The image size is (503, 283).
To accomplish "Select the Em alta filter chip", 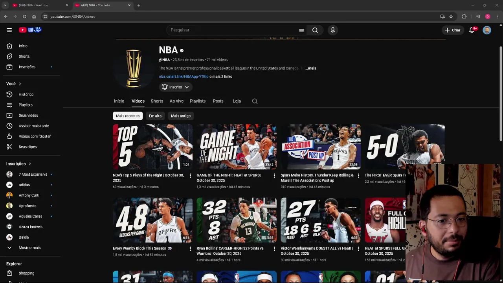I will [155, 116].
